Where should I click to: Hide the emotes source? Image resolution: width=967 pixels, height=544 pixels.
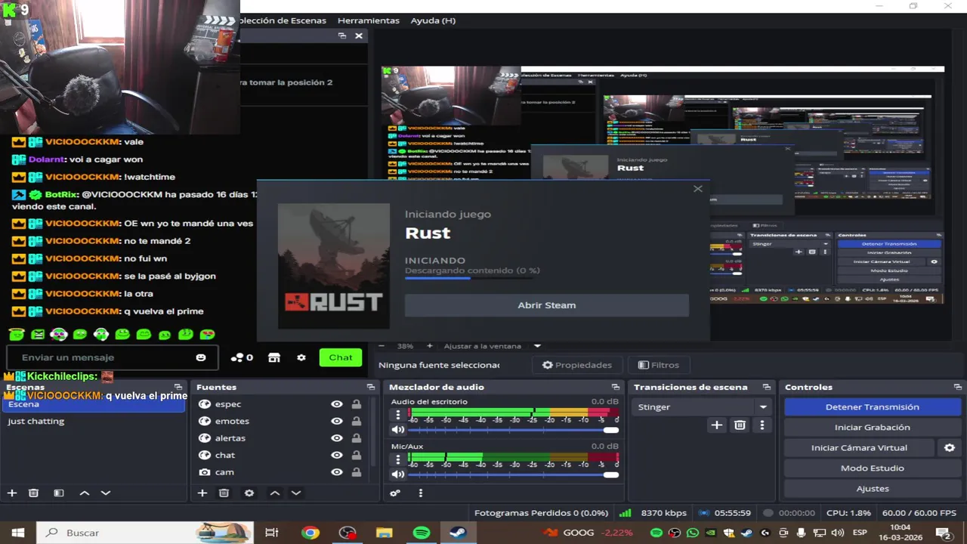(337, 421)
